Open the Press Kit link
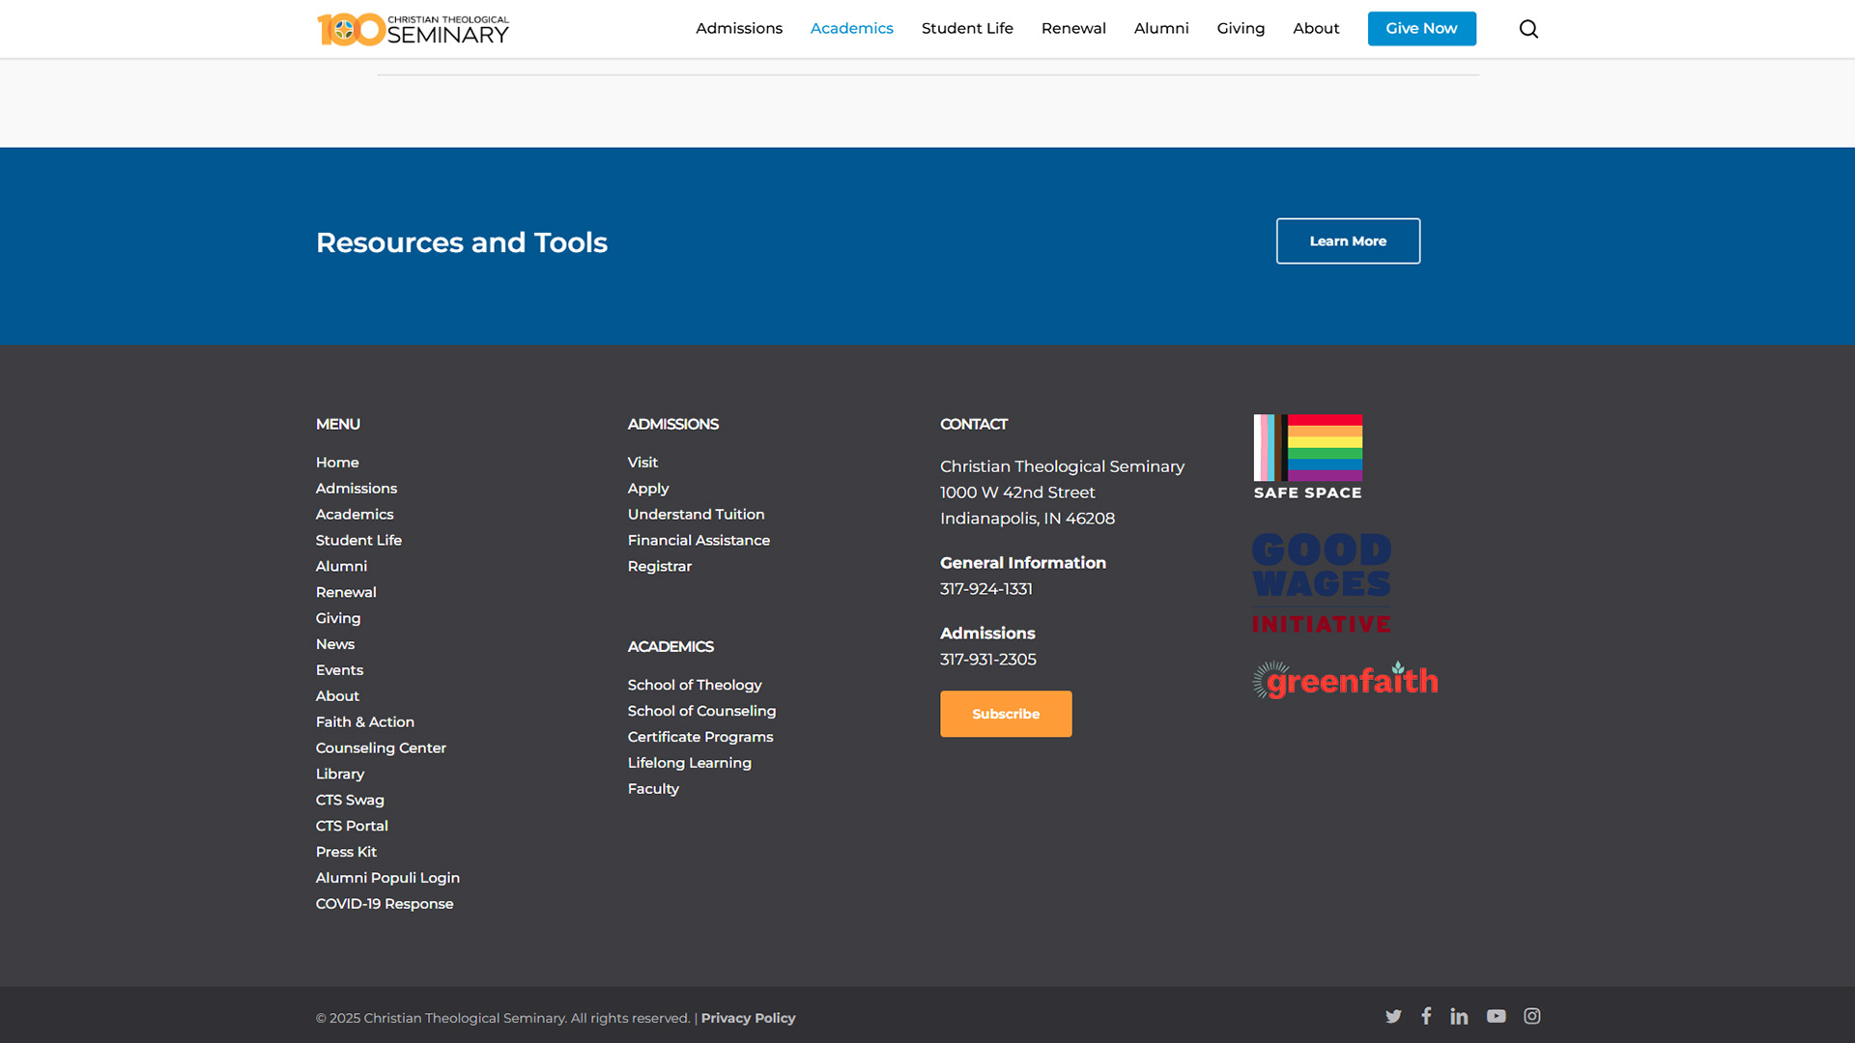Screen dimensions: 1855x1043 (x=346, y=852)
